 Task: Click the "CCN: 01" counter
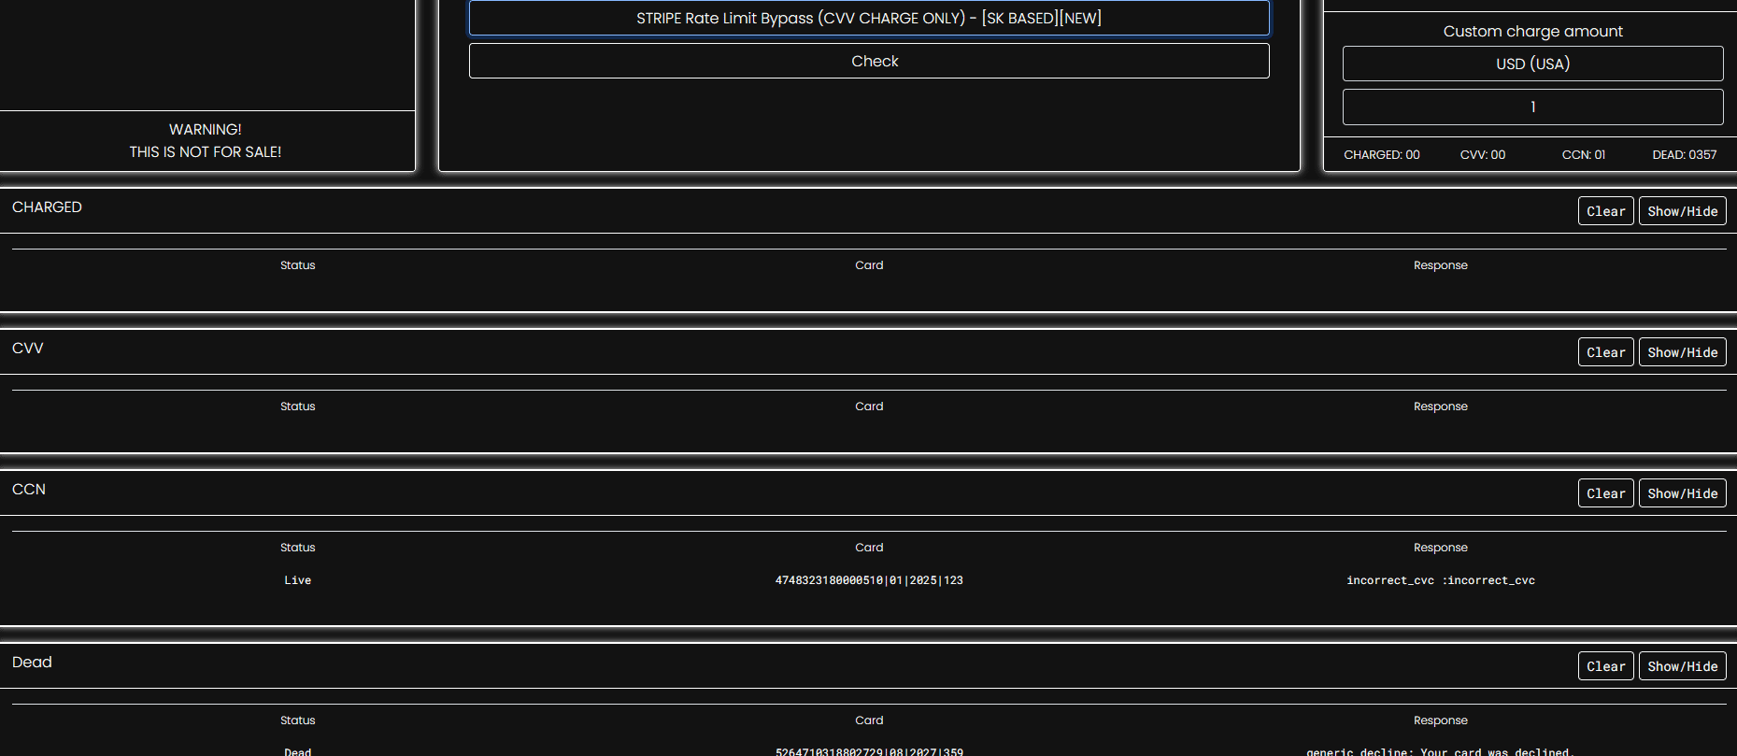tap(1584, 155)
